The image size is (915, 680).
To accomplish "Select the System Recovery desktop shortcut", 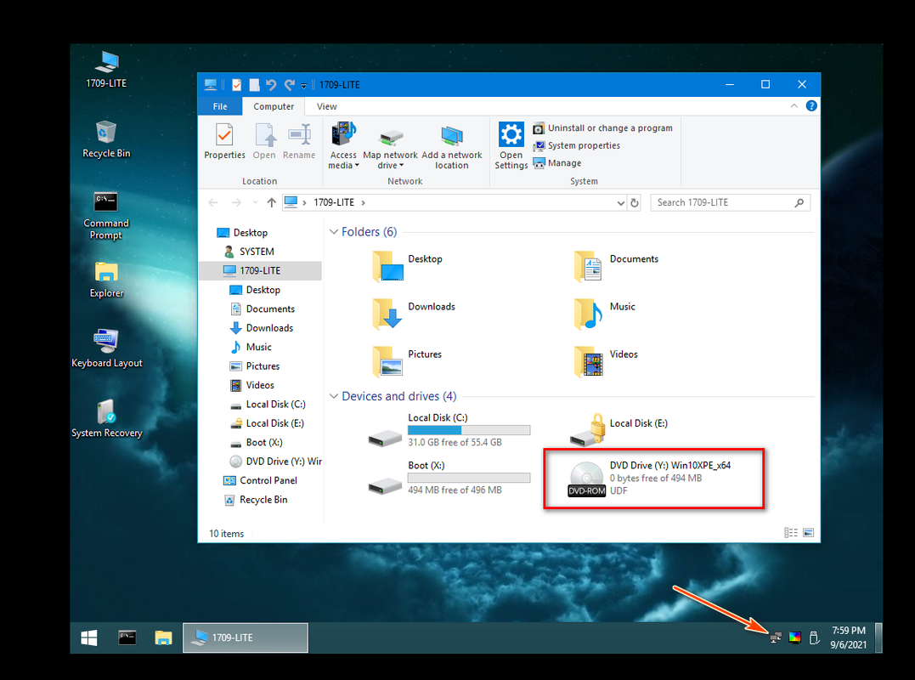I will (107, 418).
